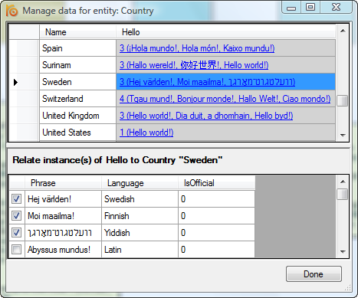Select the Yiddish language cell

[140, 233]
